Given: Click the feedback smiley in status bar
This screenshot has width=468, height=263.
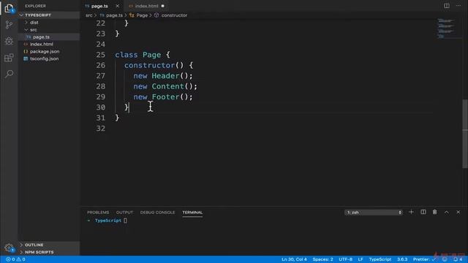Looking at the screenshot, I should 445,259.
